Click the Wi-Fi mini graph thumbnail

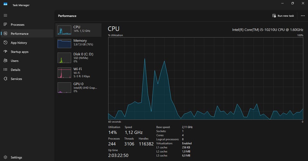coord(64,73)
